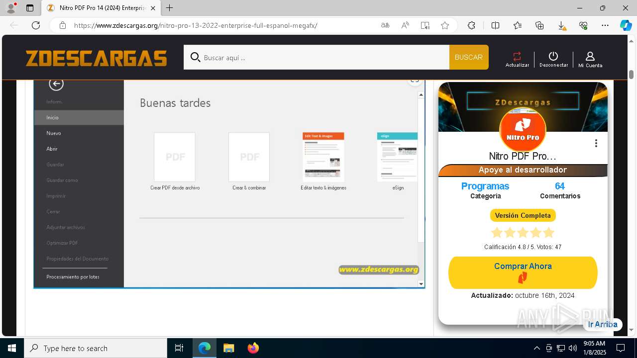The height and width of the screenshot is (358, 637).
Task: Click the Edge profile avatar icon
Action: 10,8
